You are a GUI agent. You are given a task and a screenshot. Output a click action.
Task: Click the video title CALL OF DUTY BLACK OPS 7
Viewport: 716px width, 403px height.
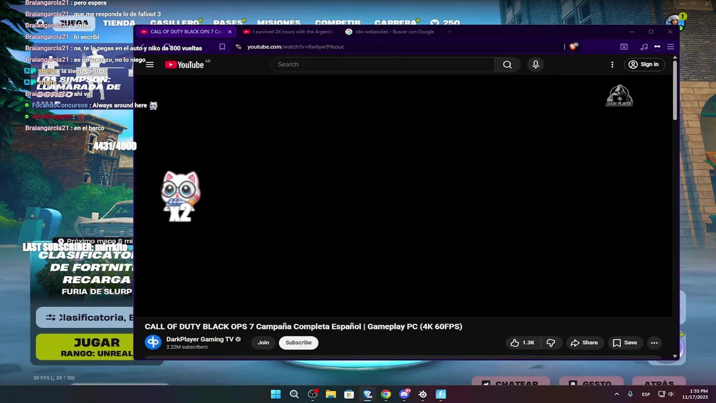[303, 326]
